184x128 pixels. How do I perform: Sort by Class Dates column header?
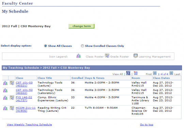pyautogui.click(x=161, y=78)
